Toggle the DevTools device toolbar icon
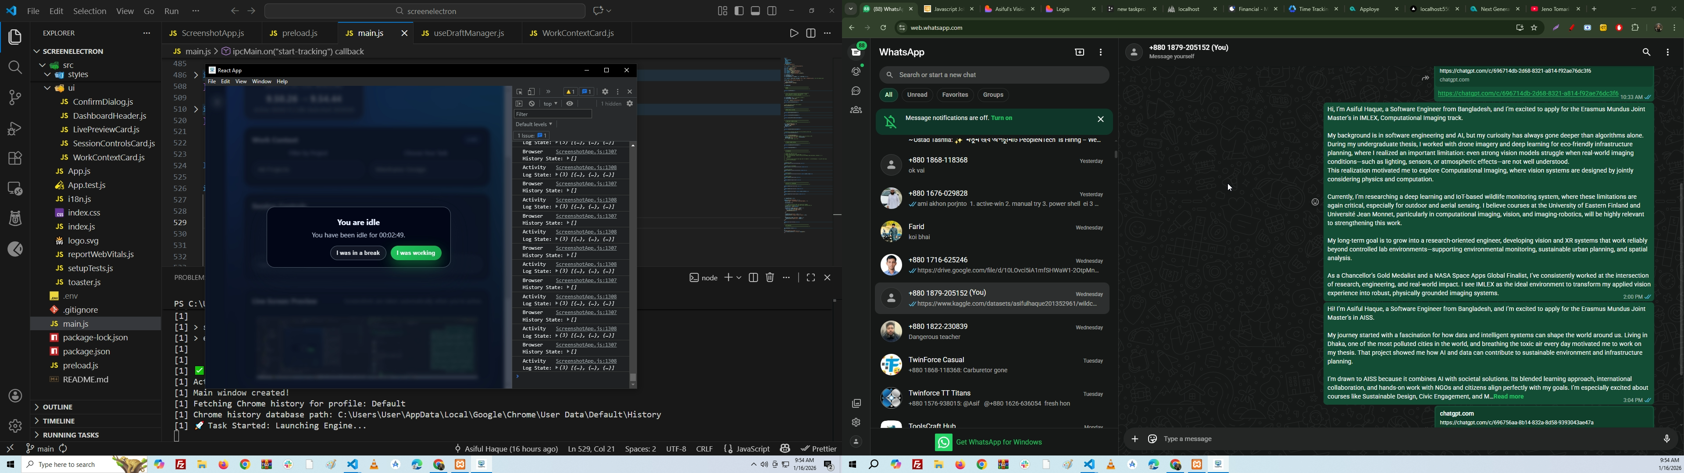1684x473 pixels. [532, 92]
